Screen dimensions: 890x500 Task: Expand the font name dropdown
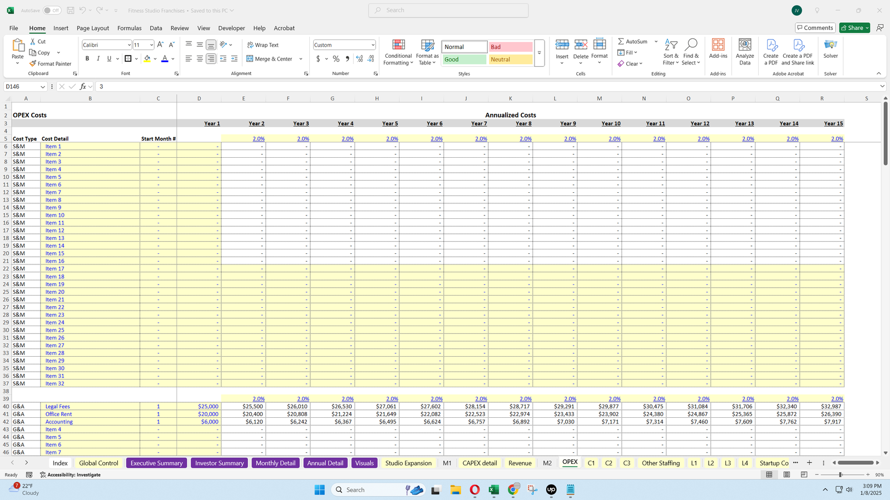pos(129,45)
